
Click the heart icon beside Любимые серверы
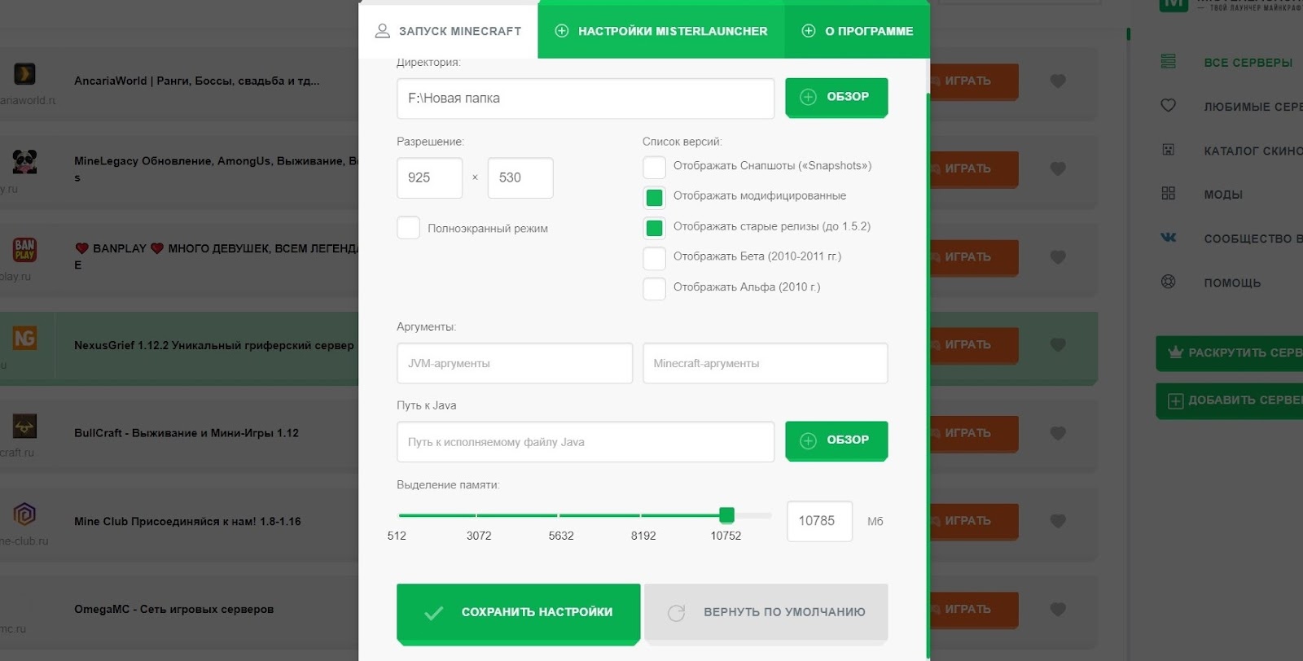[x=1168, y=105]
